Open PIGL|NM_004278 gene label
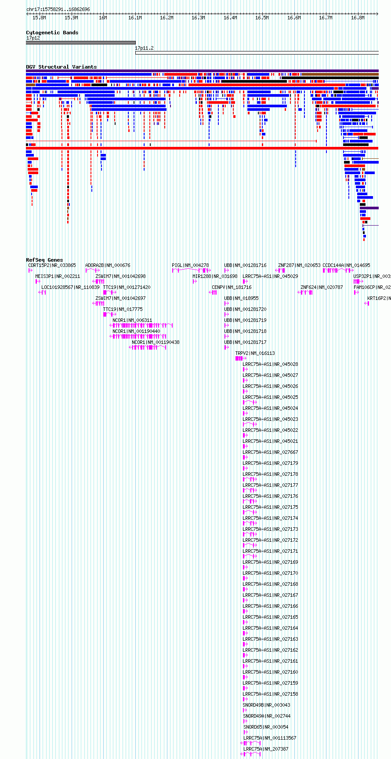Image resolution: width=391 pixels, height=759 pixels. (x=190, y=265)
